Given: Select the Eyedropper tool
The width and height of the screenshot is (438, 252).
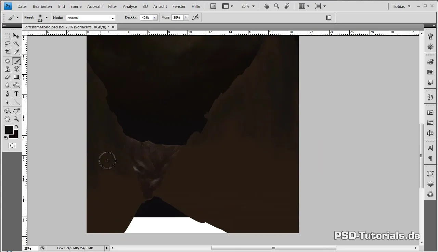Looking at the screenshot, I should 16,52.
